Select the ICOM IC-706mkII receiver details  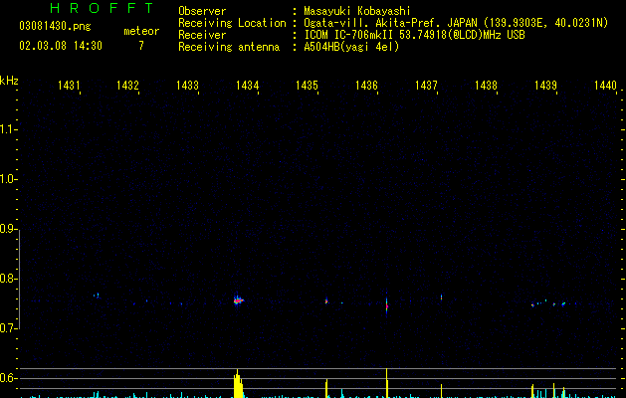pos(414,35)
